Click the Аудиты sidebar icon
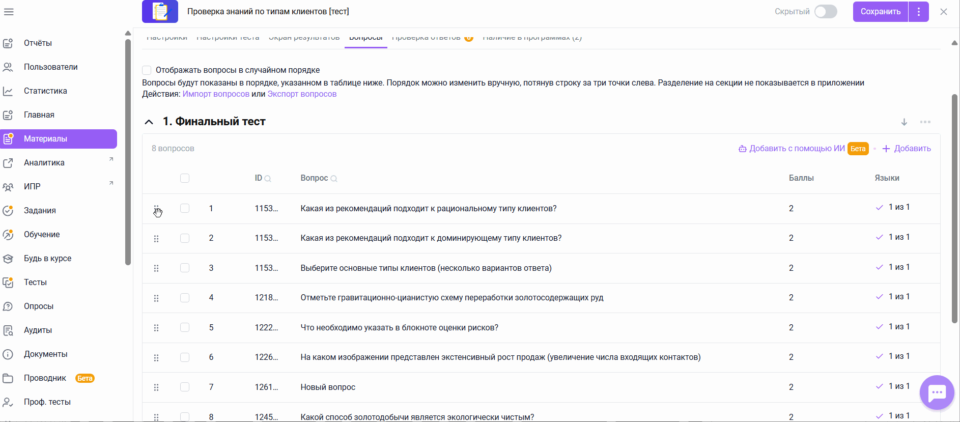 pyautogui.click(x=8, y=330)
